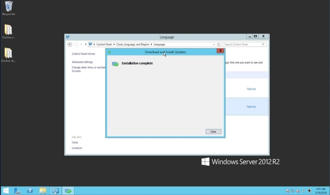The image size is (330, 195).
Task: Click the second system tray icon
Action: (x=292, y=190)
